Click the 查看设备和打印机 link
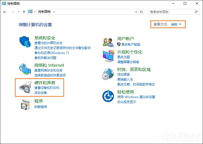 (x=47, y=88)
